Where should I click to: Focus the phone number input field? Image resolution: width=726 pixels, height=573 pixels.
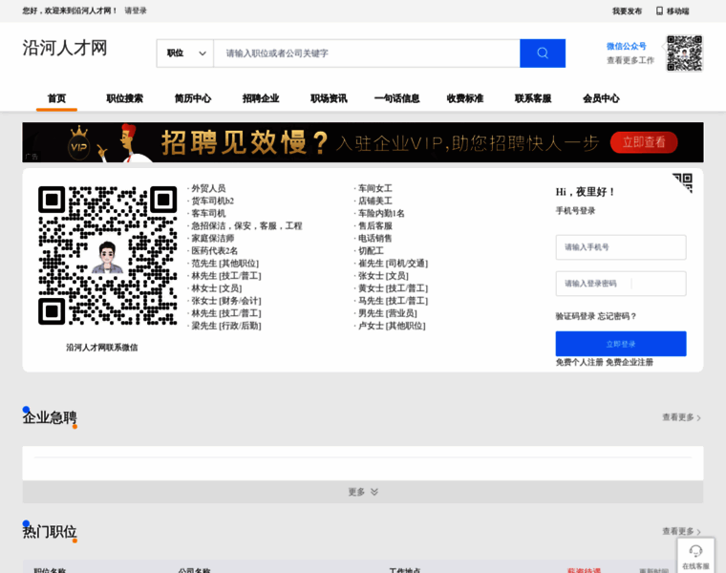[620, 247]
